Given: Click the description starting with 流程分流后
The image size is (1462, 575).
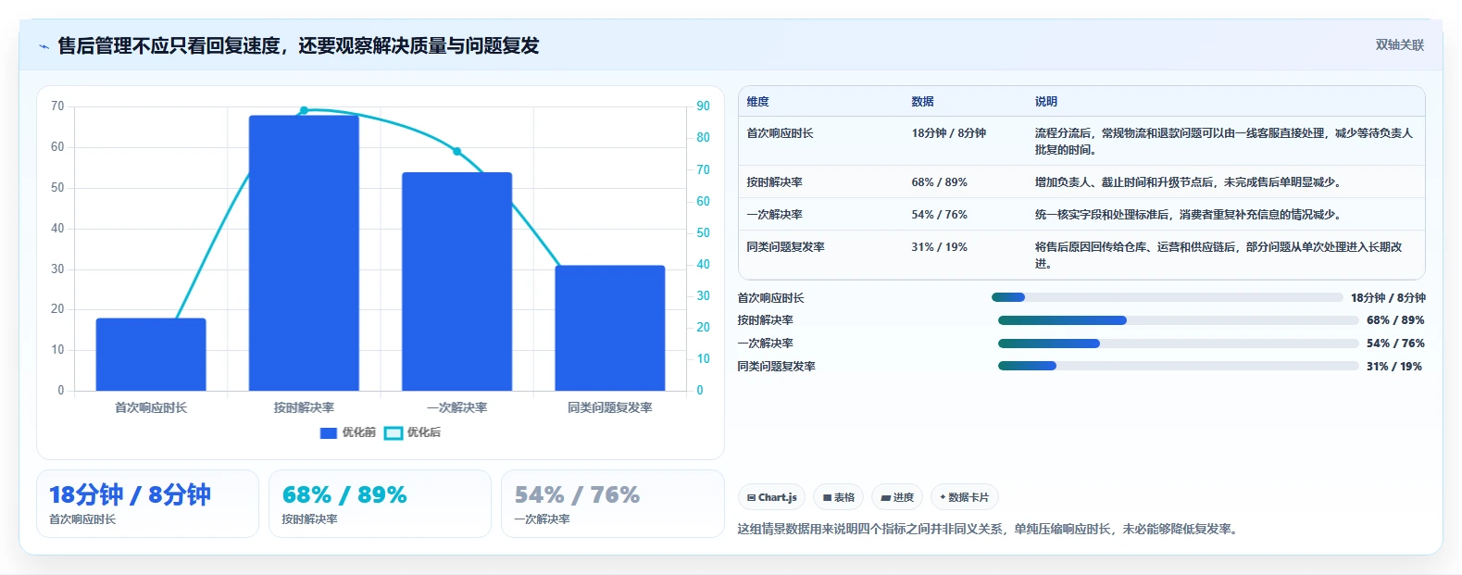Looking at the screenshot, I should pyautogui.click(x=1223, y=142).
